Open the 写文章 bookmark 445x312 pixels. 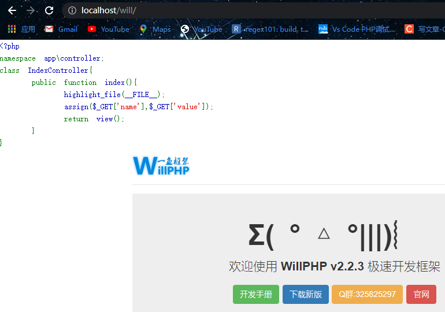[x=431, y=29]
